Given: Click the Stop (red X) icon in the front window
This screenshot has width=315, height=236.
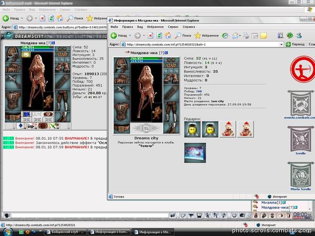Looking at the screenshot, I should tap(150, 36).
